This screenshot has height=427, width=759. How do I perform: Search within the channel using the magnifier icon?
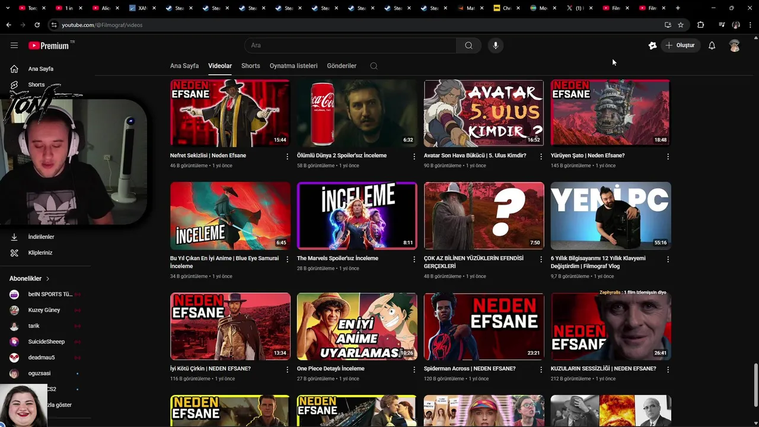click(x=374, y=66)
